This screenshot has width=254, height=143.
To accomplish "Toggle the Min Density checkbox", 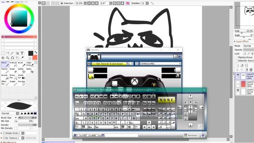I will [x=16, y=128].
